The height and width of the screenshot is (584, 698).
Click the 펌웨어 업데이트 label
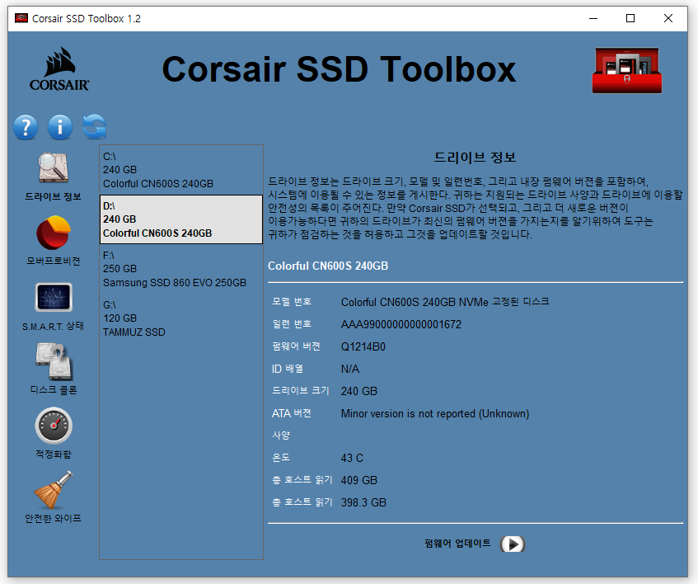click(457, 544)
